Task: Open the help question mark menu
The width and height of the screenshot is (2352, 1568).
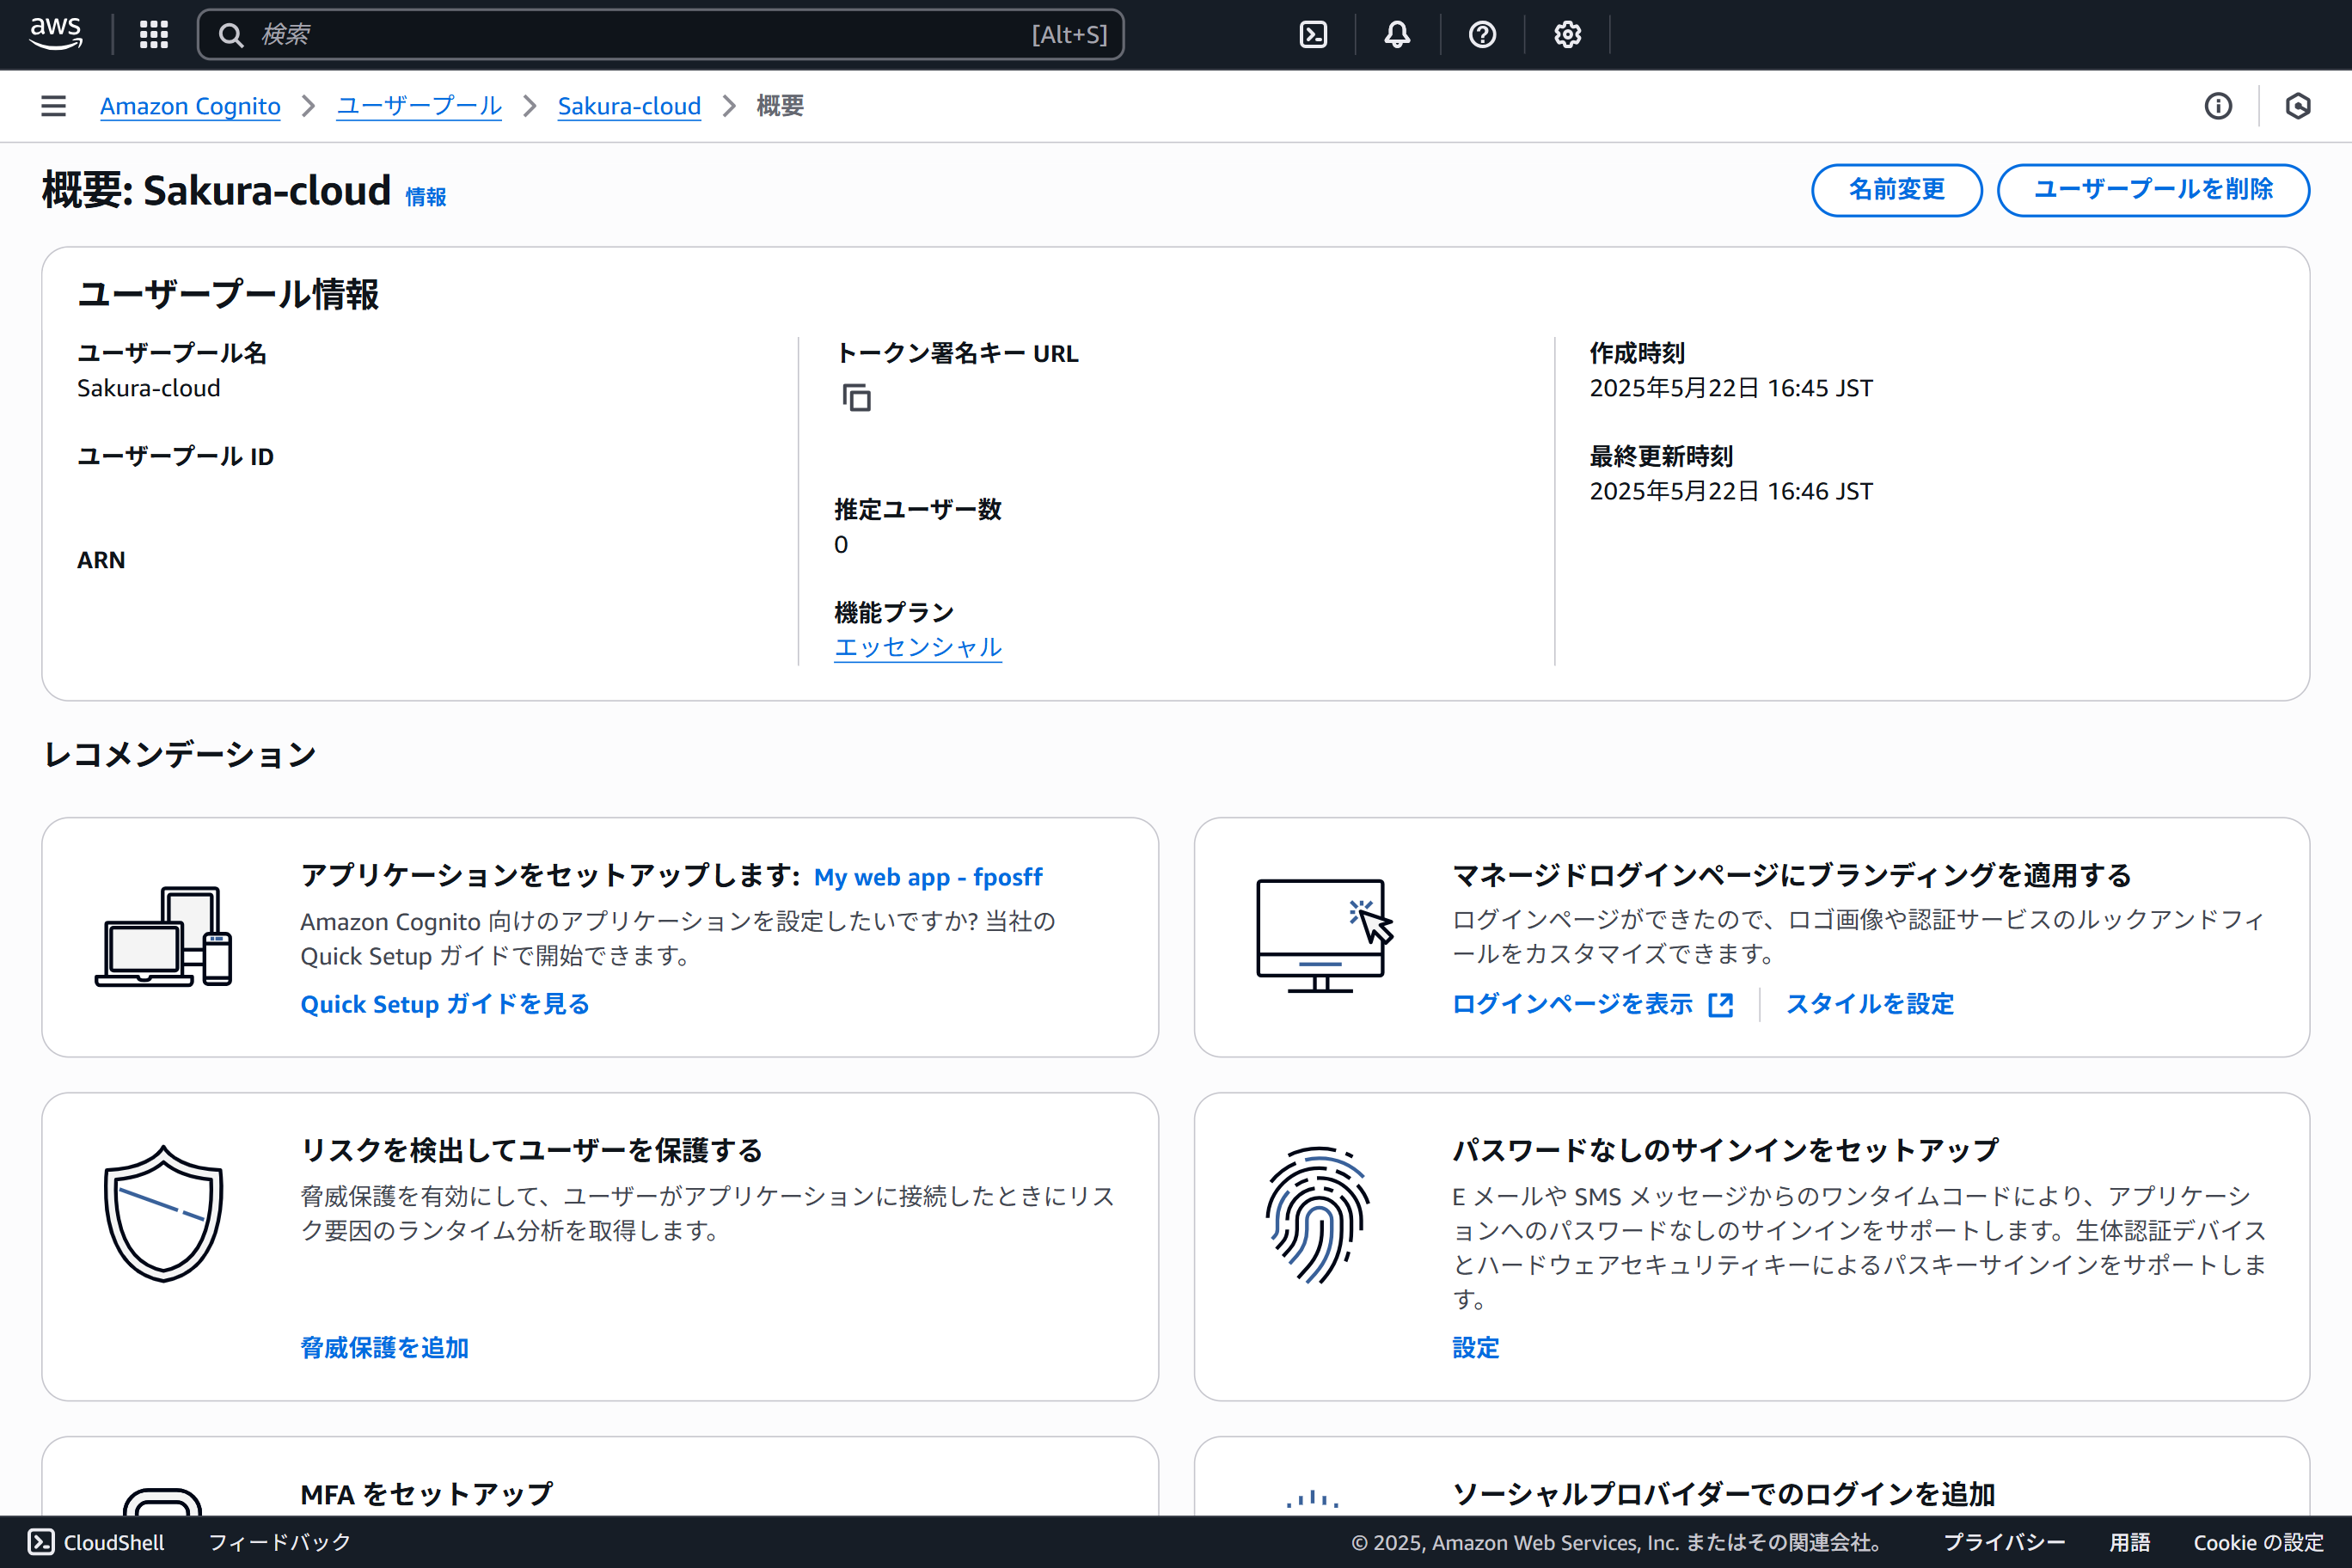Action: coord(1482,35)
